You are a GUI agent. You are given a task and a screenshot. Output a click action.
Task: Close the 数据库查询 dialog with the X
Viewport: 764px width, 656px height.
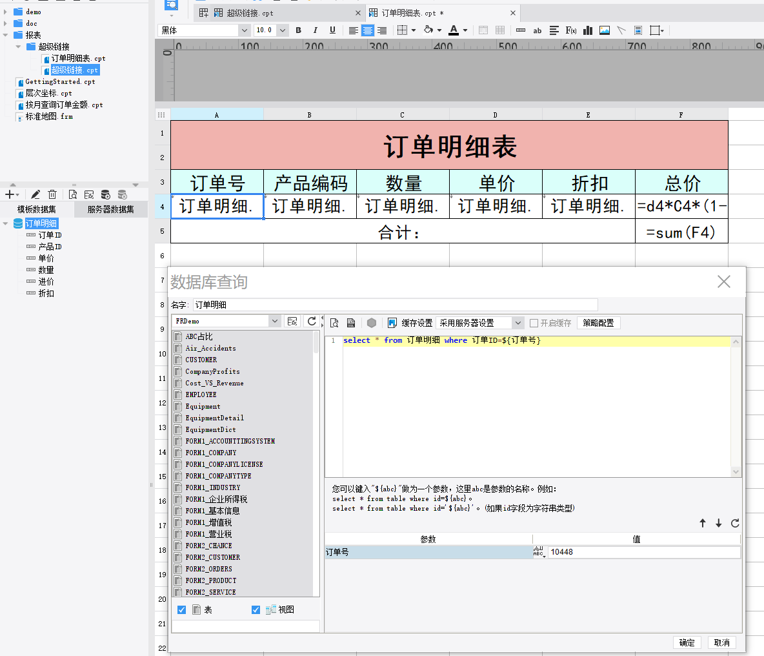[x=723, y=282]
